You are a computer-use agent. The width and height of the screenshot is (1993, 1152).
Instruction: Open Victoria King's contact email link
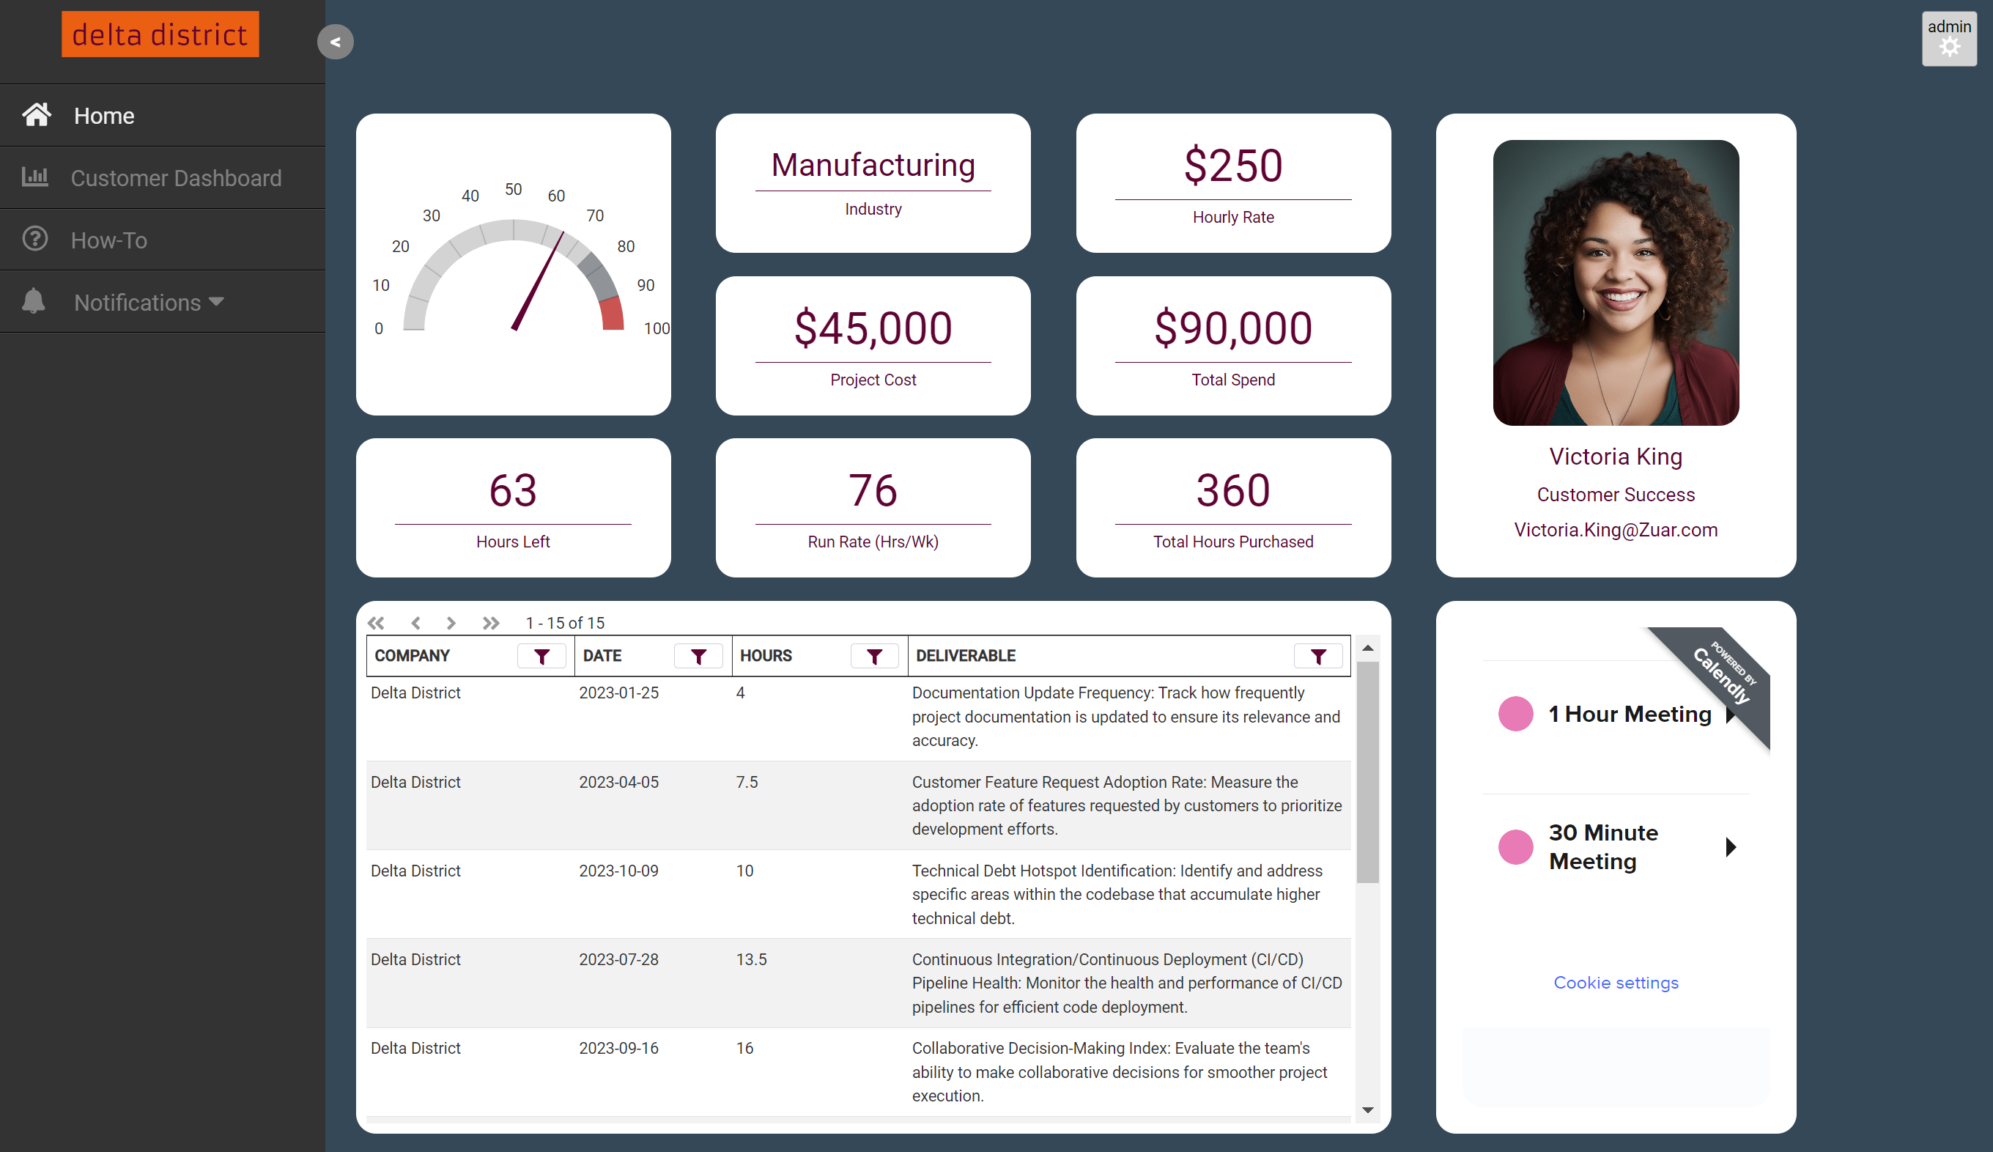click(x=1616, y=529)
